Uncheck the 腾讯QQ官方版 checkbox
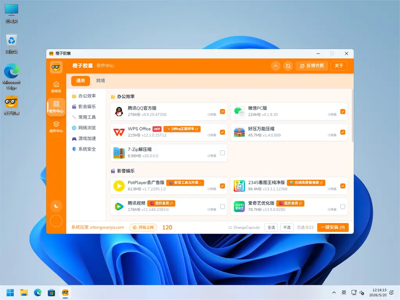 click(222, 111)
